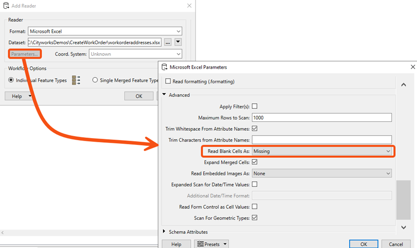Screen dimensions: 417x248
Task: Open the dataset options arrow button
Action: pyautogui.click(x=178, y=42)
